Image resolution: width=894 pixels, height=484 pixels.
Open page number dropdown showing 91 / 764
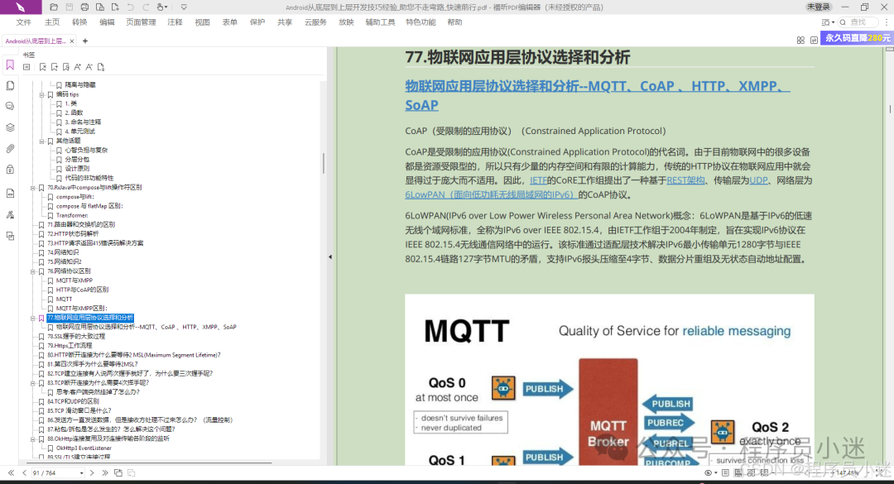coord(81,473)
